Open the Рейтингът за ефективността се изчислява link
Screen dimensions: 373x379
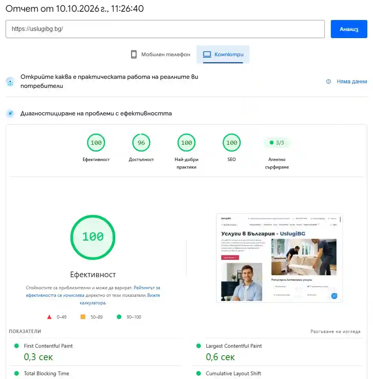pyautogui.click(x=93, y=292)
